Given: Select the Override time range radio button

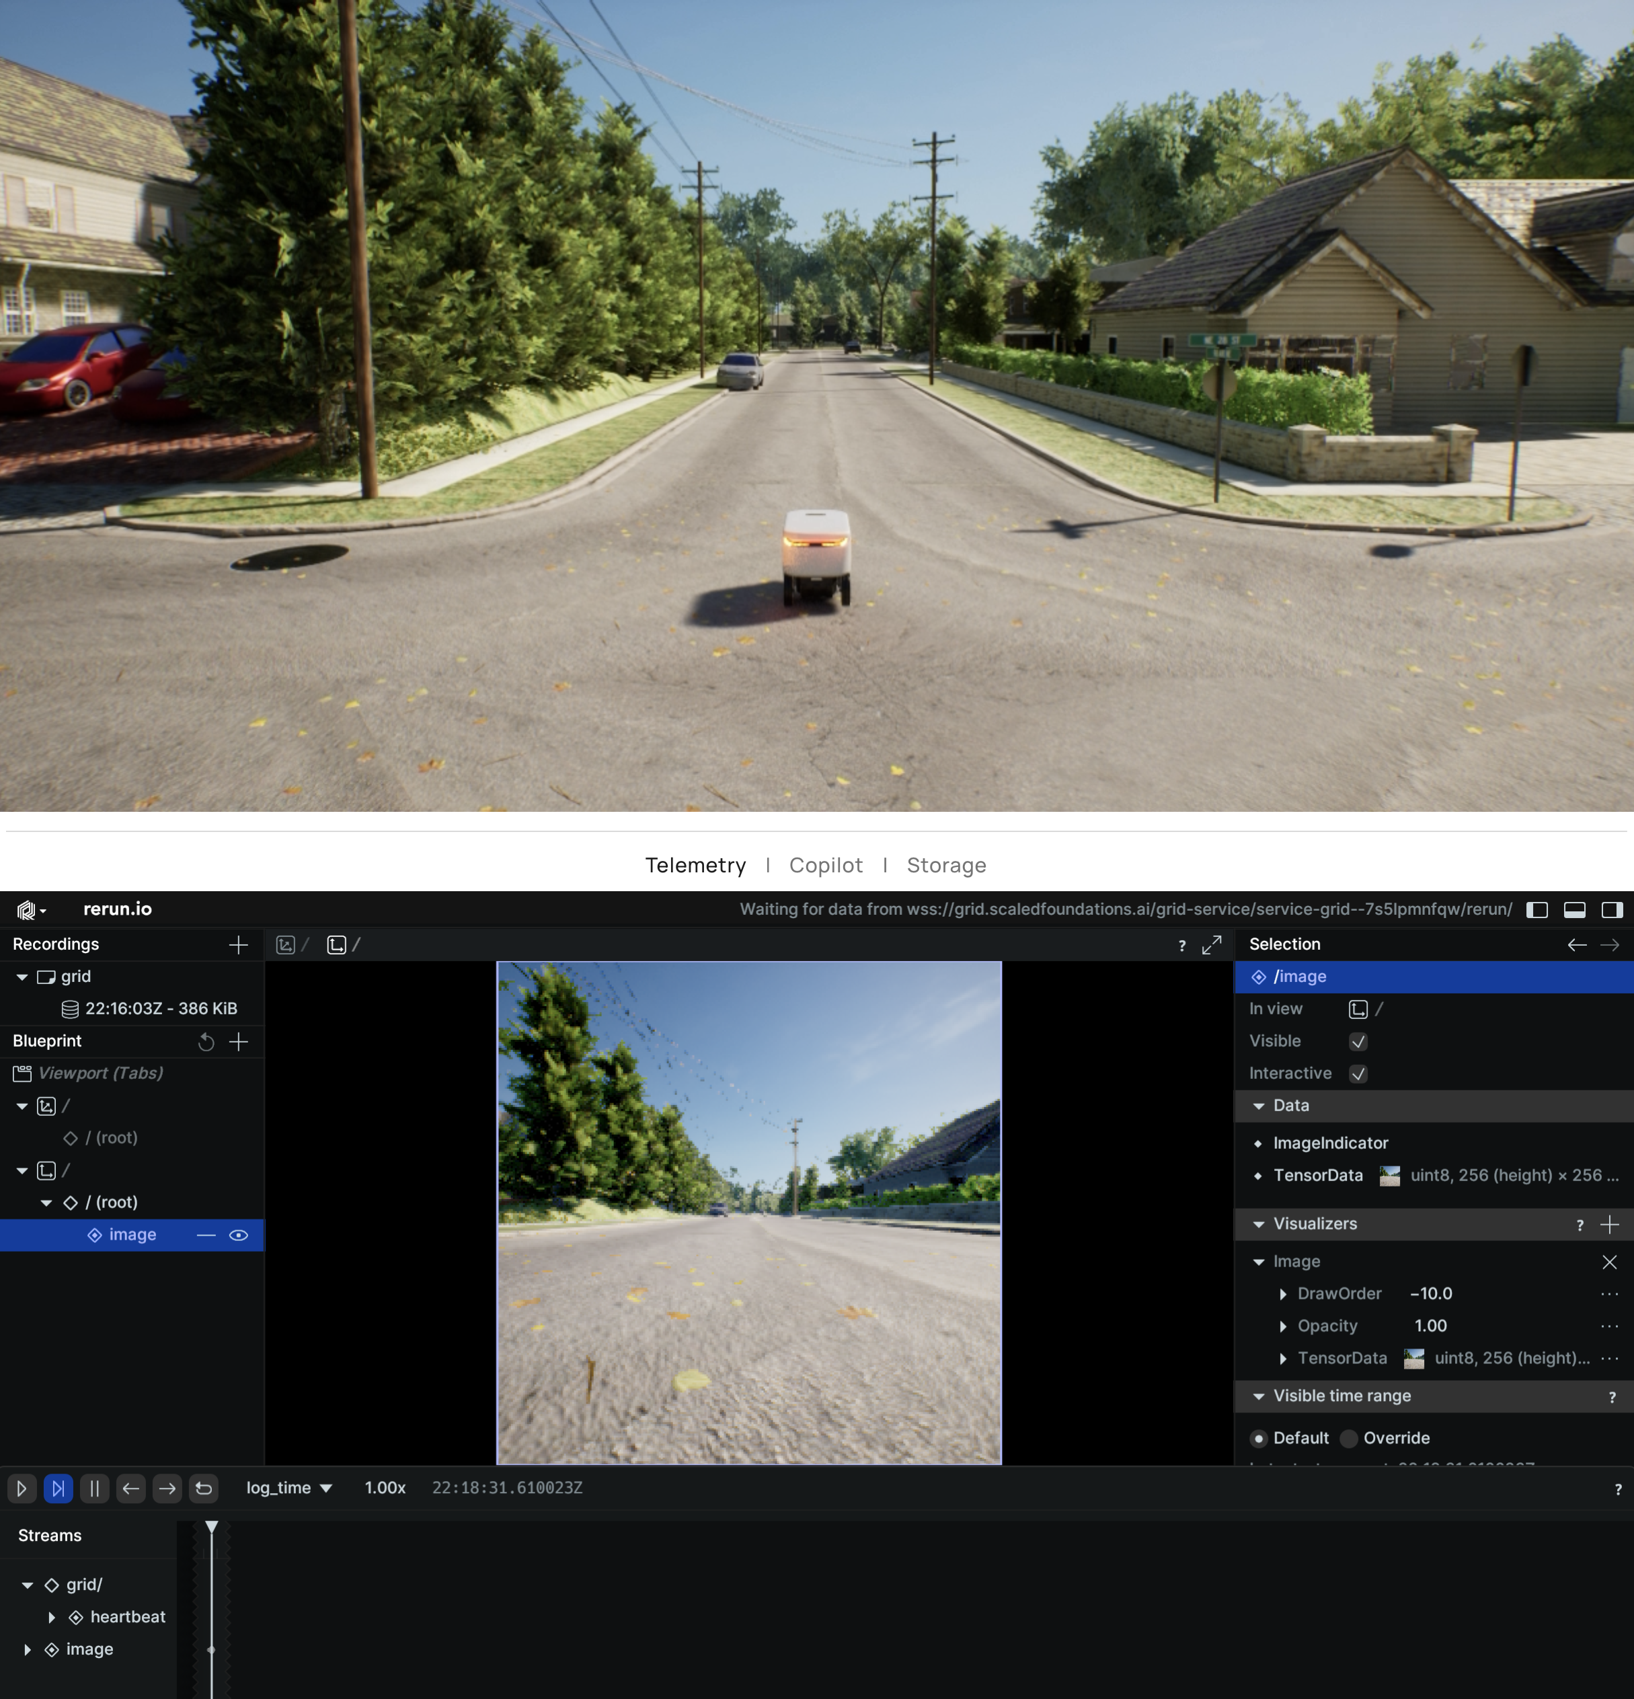Looking at the screenshot, I should 1349,1439.
